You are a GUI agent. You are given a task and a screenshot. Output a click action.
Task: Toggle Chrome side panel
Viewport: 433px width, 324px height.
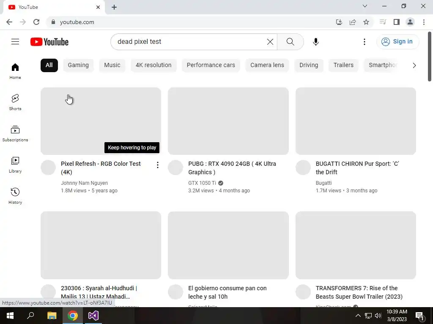(396, 22)
